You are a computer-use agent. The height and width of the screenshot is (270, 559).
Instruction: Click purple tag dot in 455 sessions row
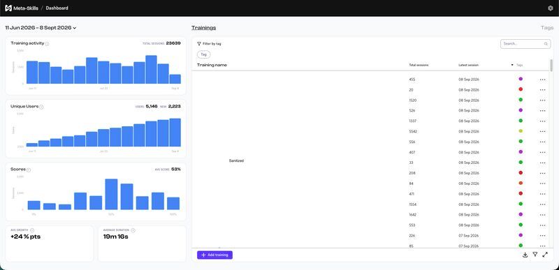click(x=521, y=79)
